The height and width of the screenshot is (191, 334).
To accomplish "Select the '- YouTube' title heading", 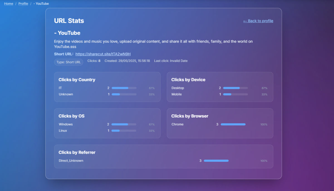I will tap(67, 33).
